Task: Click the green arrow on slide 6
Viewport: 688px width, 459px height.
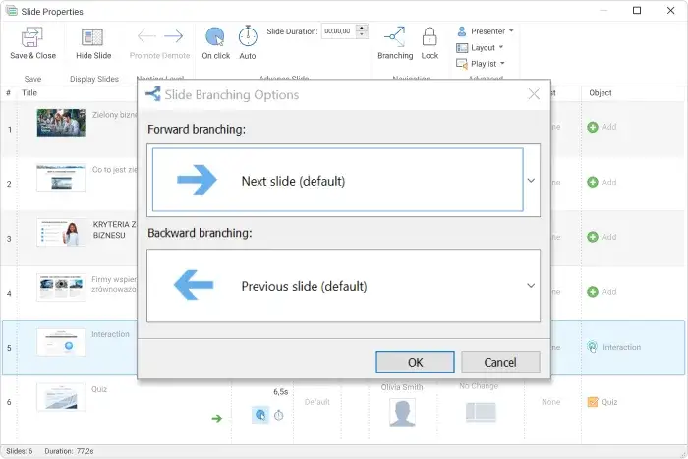Action: tap(216, 418)
